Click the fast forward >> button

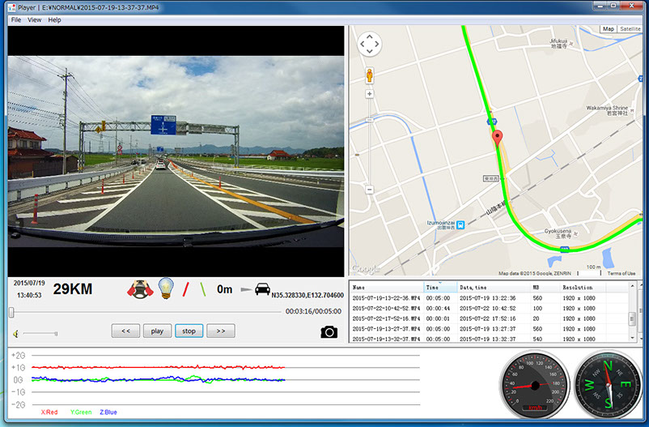[x=221, y=331]
